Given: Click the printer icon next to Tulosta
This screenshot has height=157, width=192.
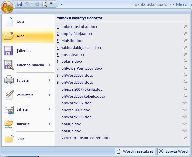Looking at the screenshot, I should 9,80.
